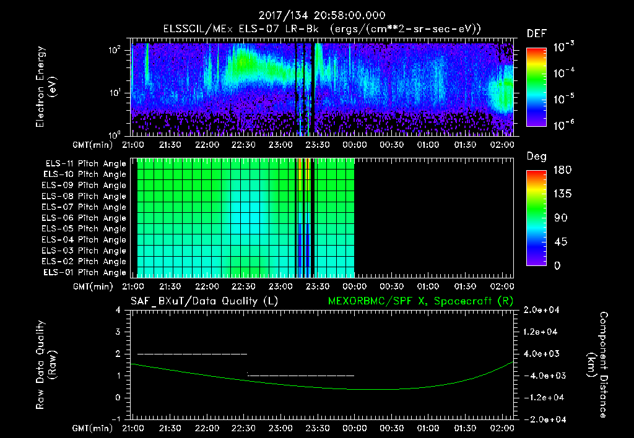Click the GMT(min) label under pitch angle plot
Viewport: 634px width, 438px height.
pyautogui.click(x=93, y=286)
